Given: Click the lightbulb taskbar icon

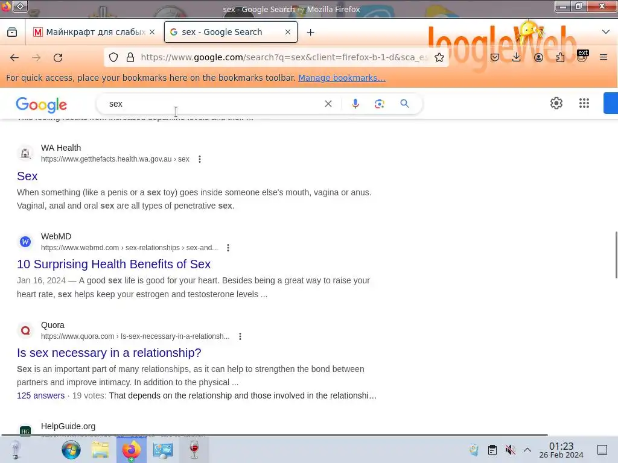Looking at the screenshot, I should click(15, 450).
